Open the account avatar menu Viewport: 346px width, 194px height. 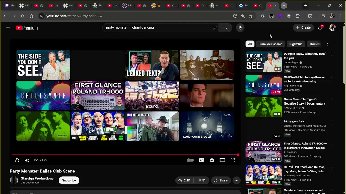point(332,27)
